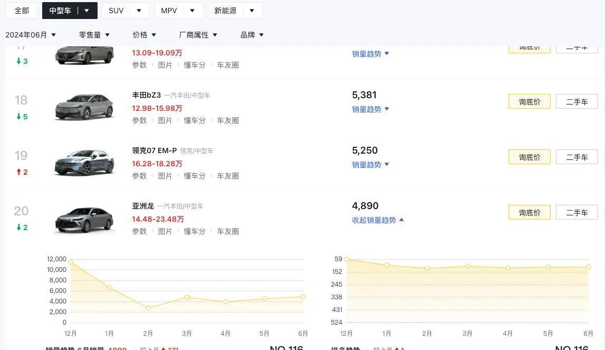Expand 销量趋势 for 领克07 EM-P
The width and height of the screenshot is (605, 350).
point(370,165)
